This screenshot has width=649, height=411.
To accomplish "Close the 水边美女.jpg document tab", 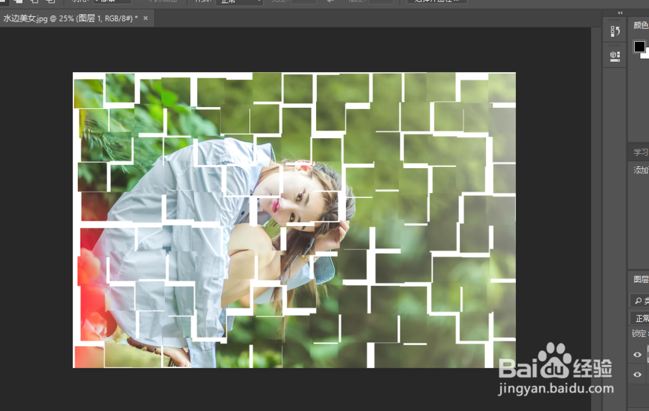I will 145,18.
